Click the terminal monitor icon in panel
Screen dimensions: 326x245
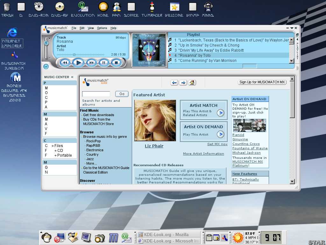tap(86, 237)
